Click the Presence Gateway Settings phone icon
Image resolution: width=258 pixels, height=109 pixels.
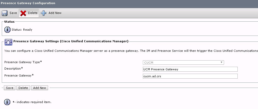point(8,42)
